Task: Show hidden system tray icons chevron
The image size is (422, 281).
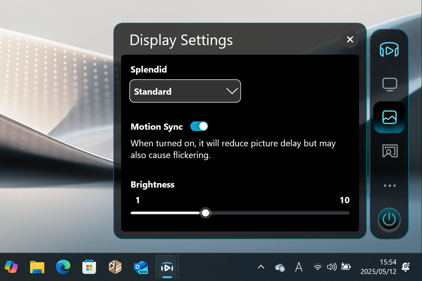Action: [261, 267]
